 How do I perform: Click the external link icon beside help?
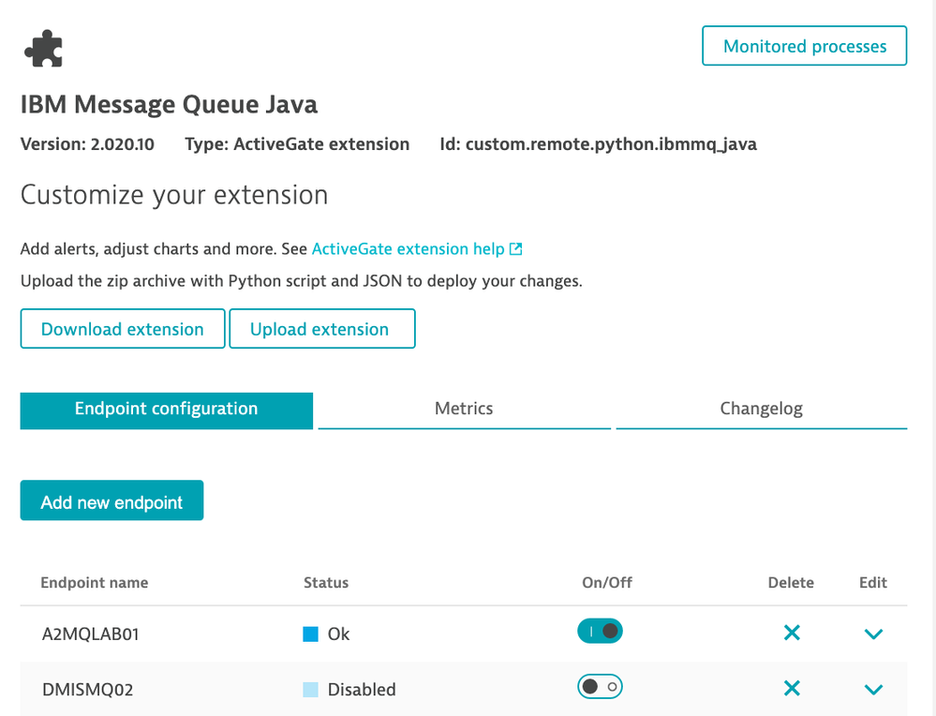(x=515, y=249)
